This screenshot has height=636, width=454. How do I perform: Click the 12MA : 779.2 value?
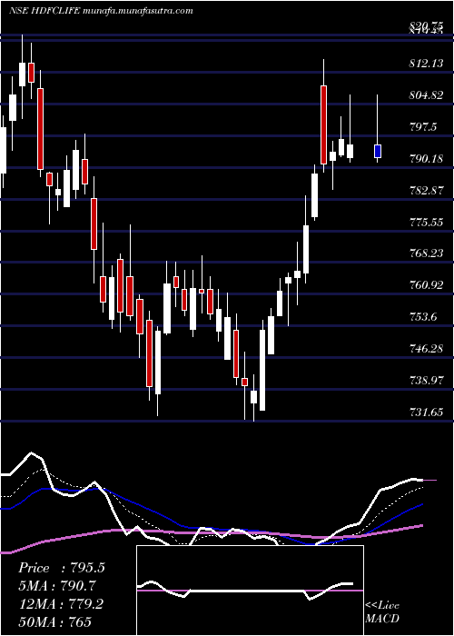point(61,604)
